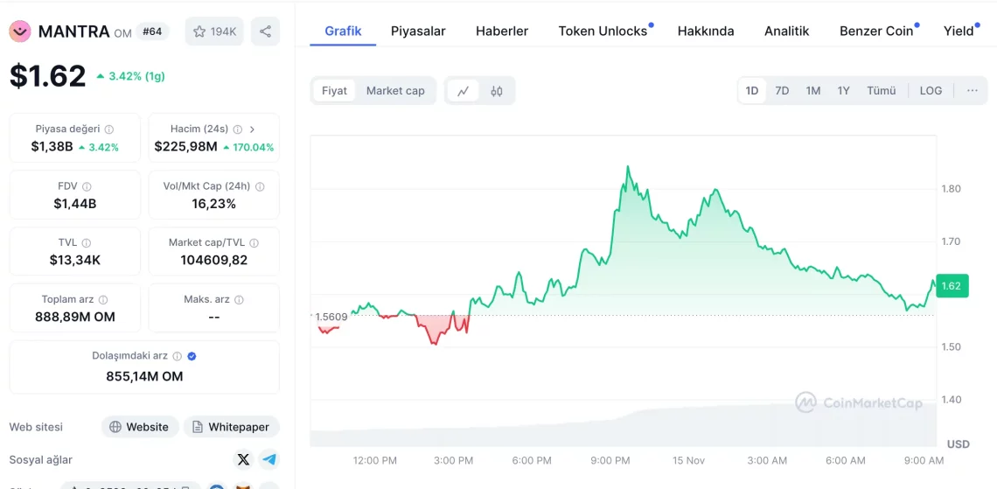Open the Website link button
The image size is (997, 489).
click(140, 427)
